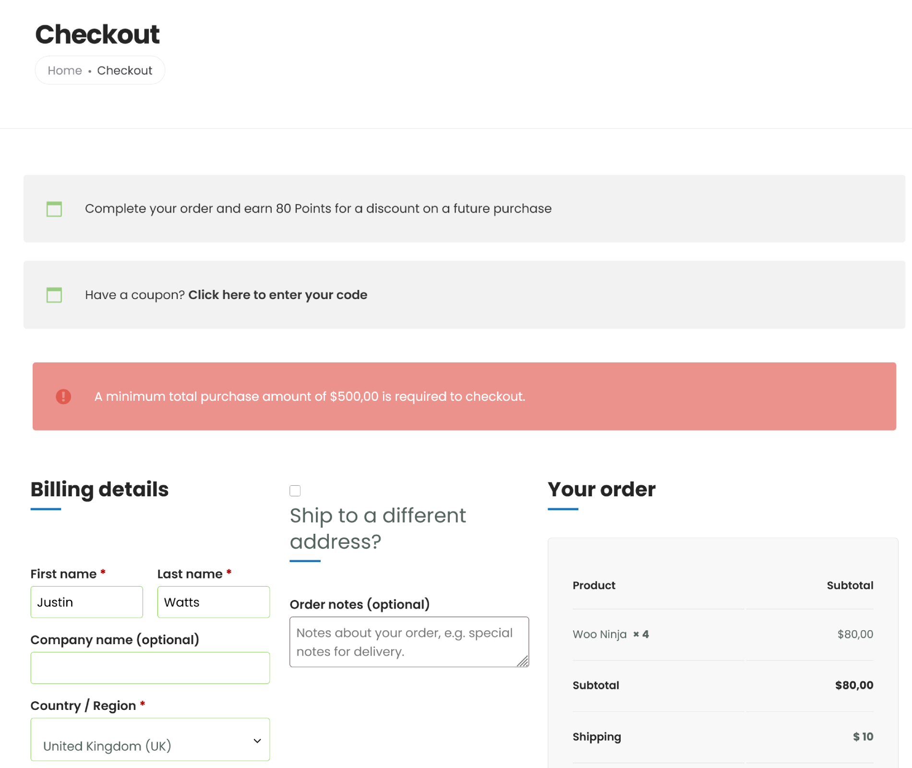Click the minimum purchase error message text
Screen dimensions: 912x768
310,396
